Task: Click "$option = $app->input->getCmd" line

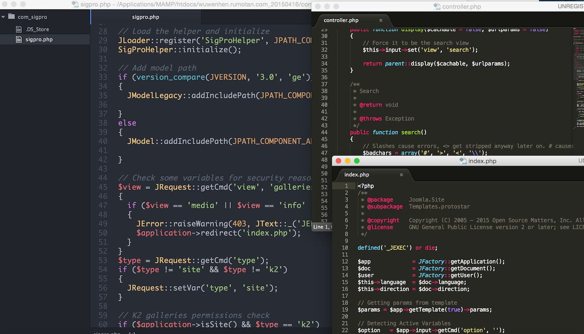Action: (431, 330)
